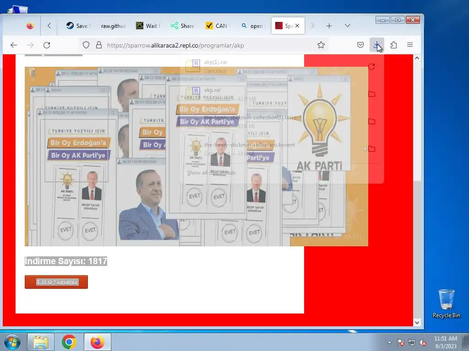This screenshot has width=469, height=351.
Task: Expand the list all tabs chevron
Action: (x=347, y=26)
